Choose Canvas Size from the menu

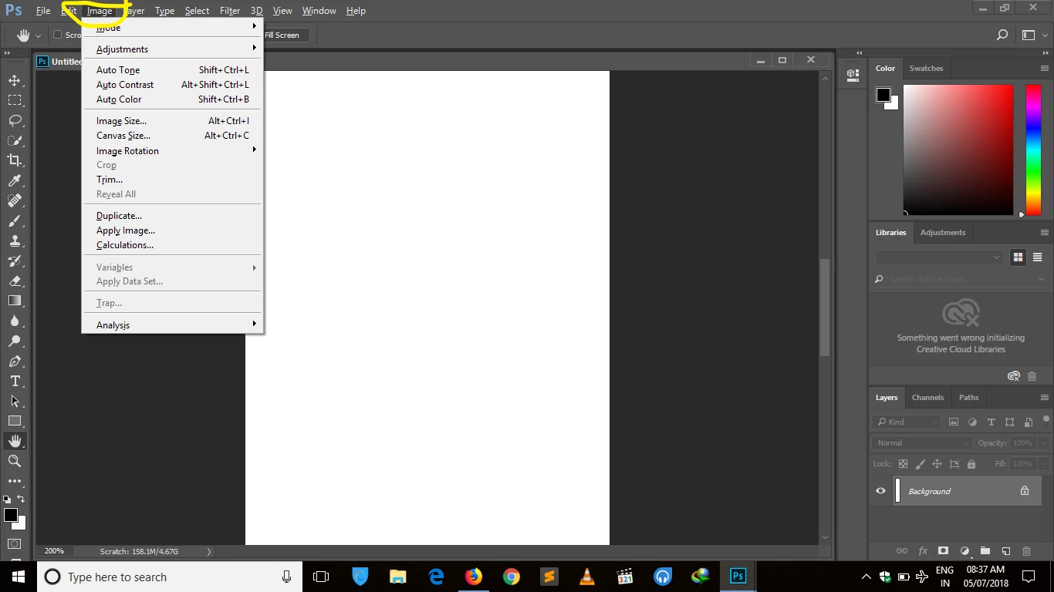[x=173, y=136]
